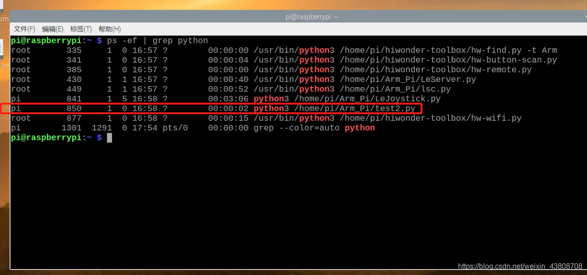Open the 文件(F) menu

click(x=25, y=29)
